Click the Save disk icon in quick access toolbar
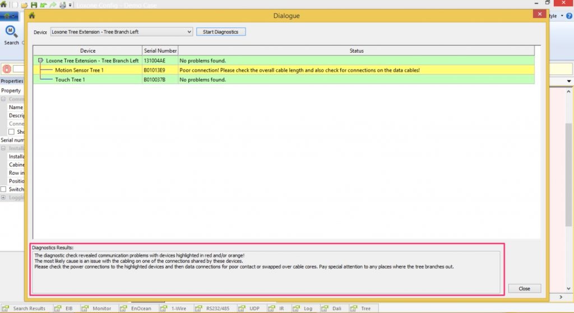574x313 pixels. coord(34,4)
